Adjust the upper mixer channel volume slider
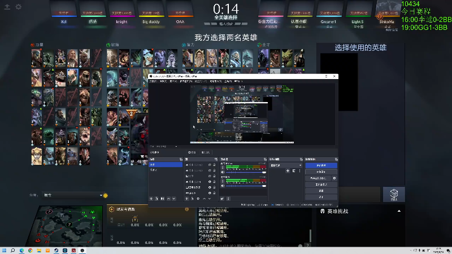The height and width of the screenshot is (254, 452). click(246, 172)
